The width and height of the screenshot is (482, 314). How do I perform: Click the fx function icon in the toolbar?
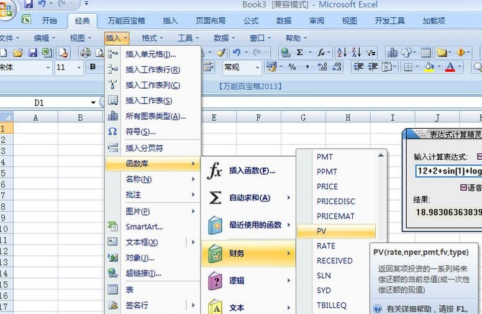tap(321, 53)
